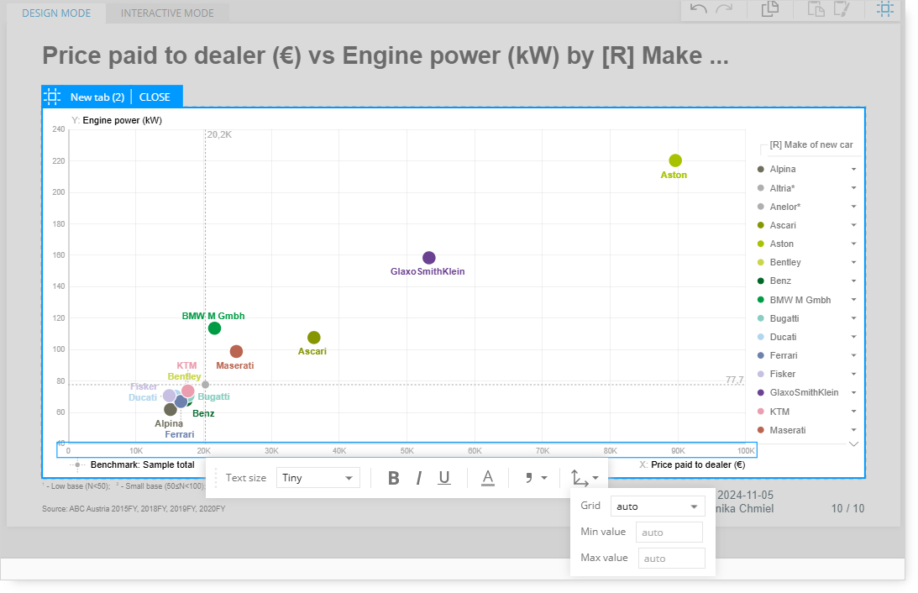Expand the Altria* legend dropdown arrow
This screenshot has height=593, width=918.
click(x=853, y=188)
